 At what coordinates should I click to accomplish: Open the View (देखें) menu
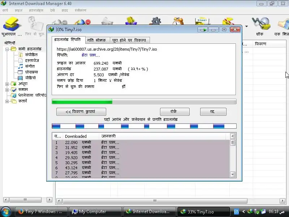(x=52, y=10)
